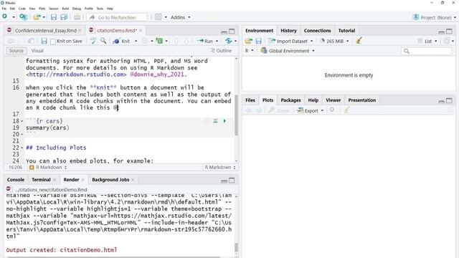
Task: Save the citationDemo.Rmd editor document
Action: [x=44, y=42]
